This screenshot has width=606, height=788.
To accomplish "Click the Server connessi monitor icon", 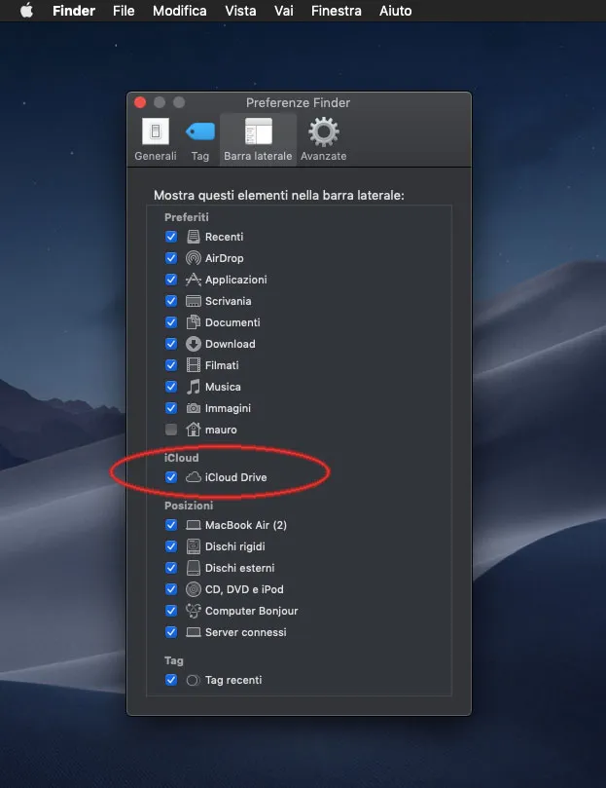I will (194, 632).
